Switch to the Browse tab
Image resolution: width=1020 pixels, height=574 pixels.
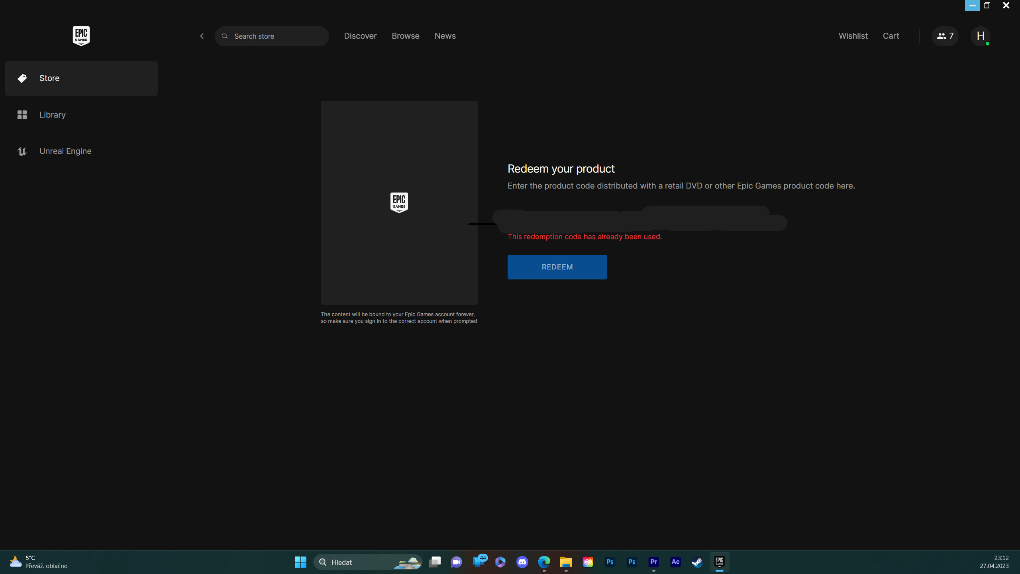405,36
